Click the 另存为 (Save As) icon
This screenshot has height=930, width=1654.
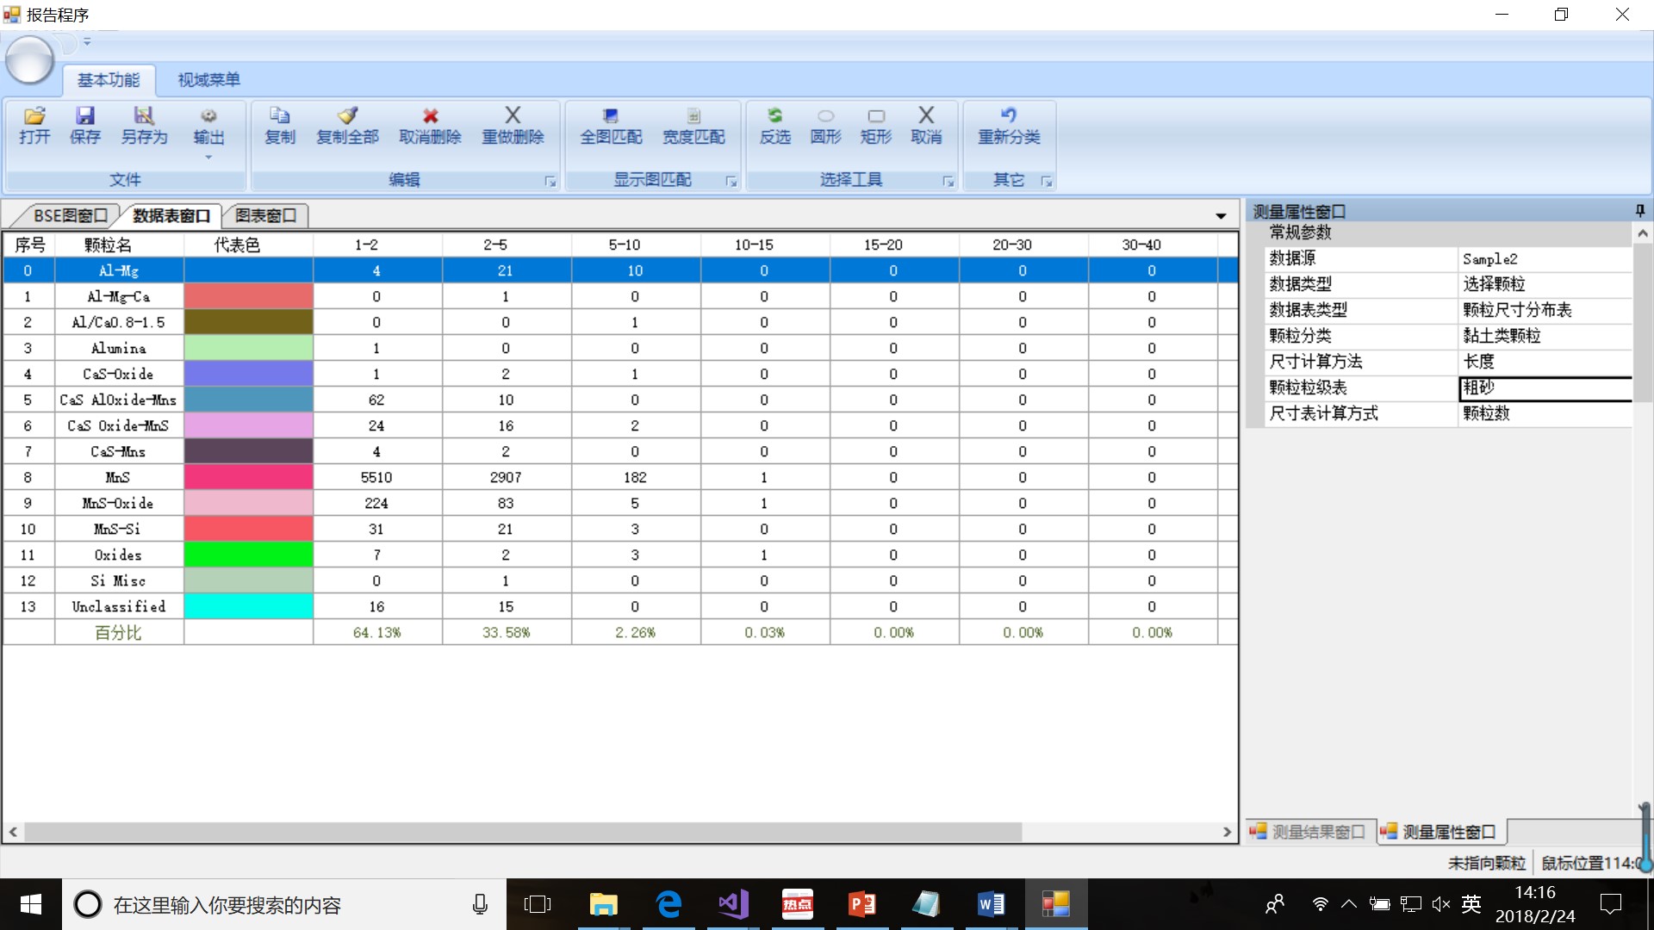point(144,116)
